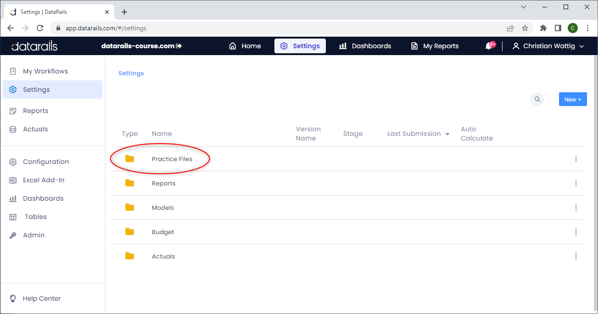598x314 pixels.
Task: Bookmark the page with the star icon
Action: [525, 28]
